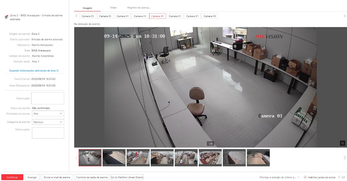Screen dimensions: 347x181
Task: Click the zoom magnifier icon on image
Action: 343,143
